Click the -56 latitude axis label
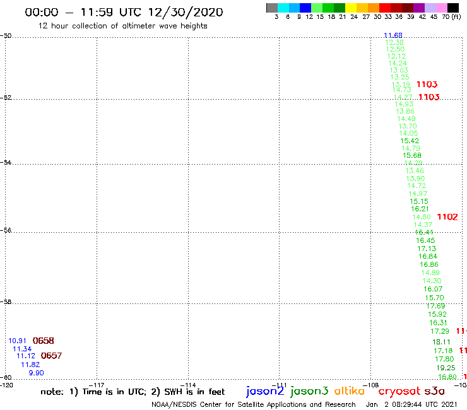This screenshot has height=410, width=467. (x=6, y=230)
